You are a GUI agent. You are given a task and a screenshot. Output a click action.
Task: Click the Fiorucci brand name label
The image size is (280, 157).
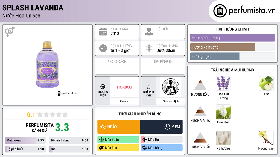coord(124,101)
